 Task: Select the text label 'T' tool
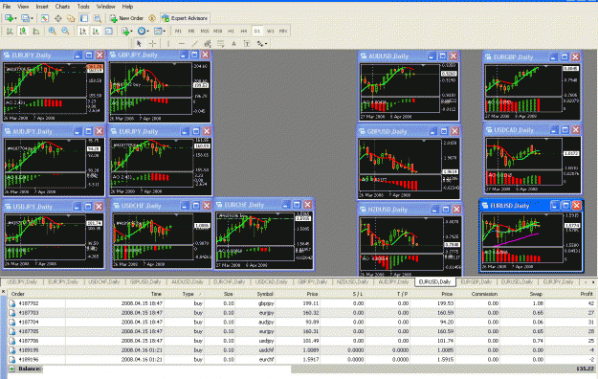247,43
